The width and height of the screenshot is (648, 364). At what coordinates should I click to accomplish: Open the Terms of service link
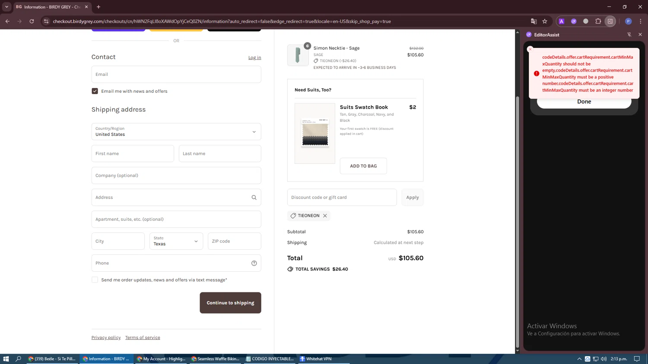point(143,338)
